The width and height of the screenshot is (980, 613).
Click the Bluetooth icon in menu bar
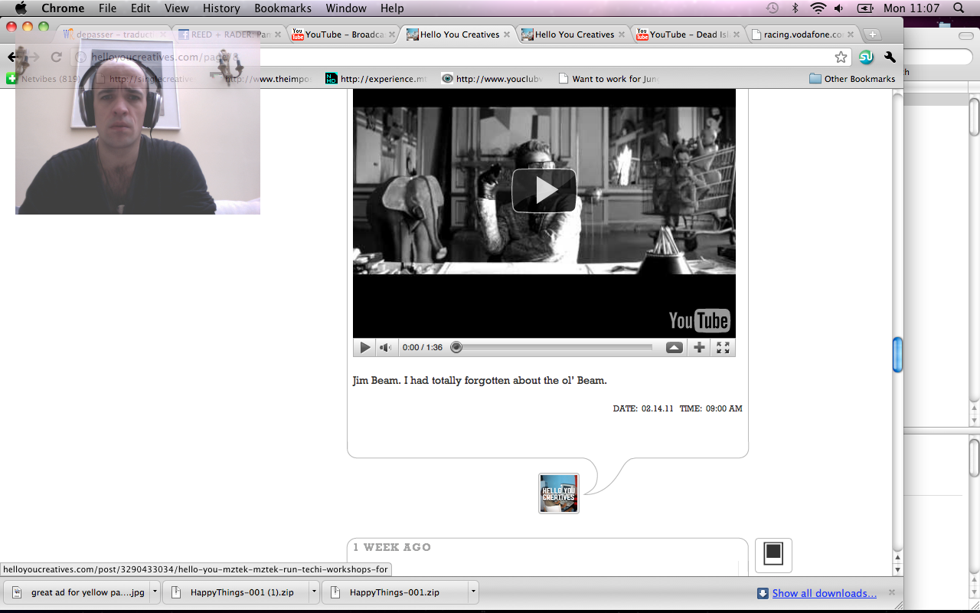click(x=795, y=8)
